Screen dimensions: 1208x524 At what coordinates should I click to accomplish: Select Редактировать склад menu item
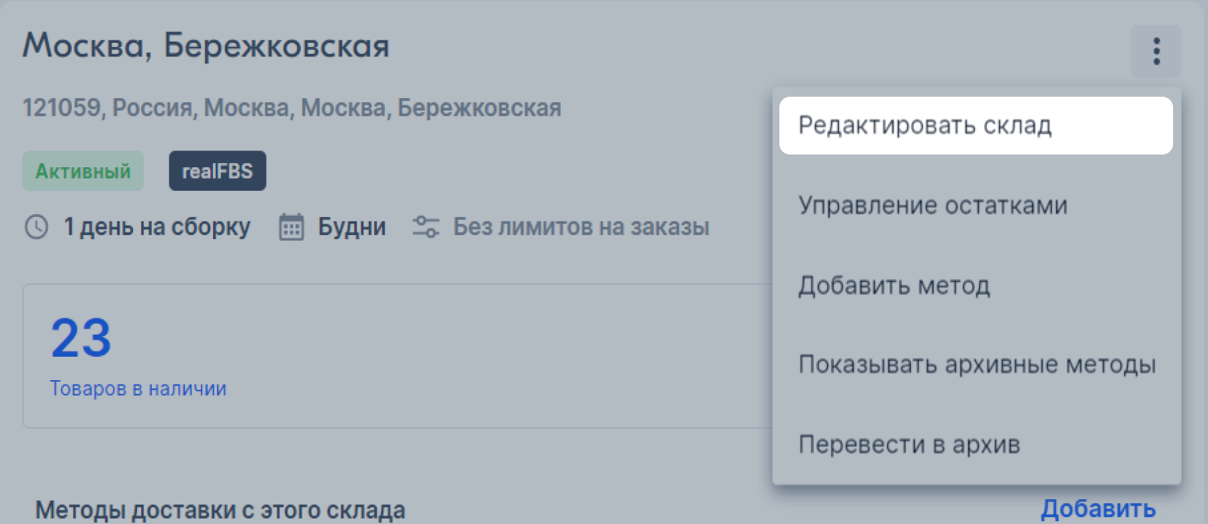click(x=976, y=126)
